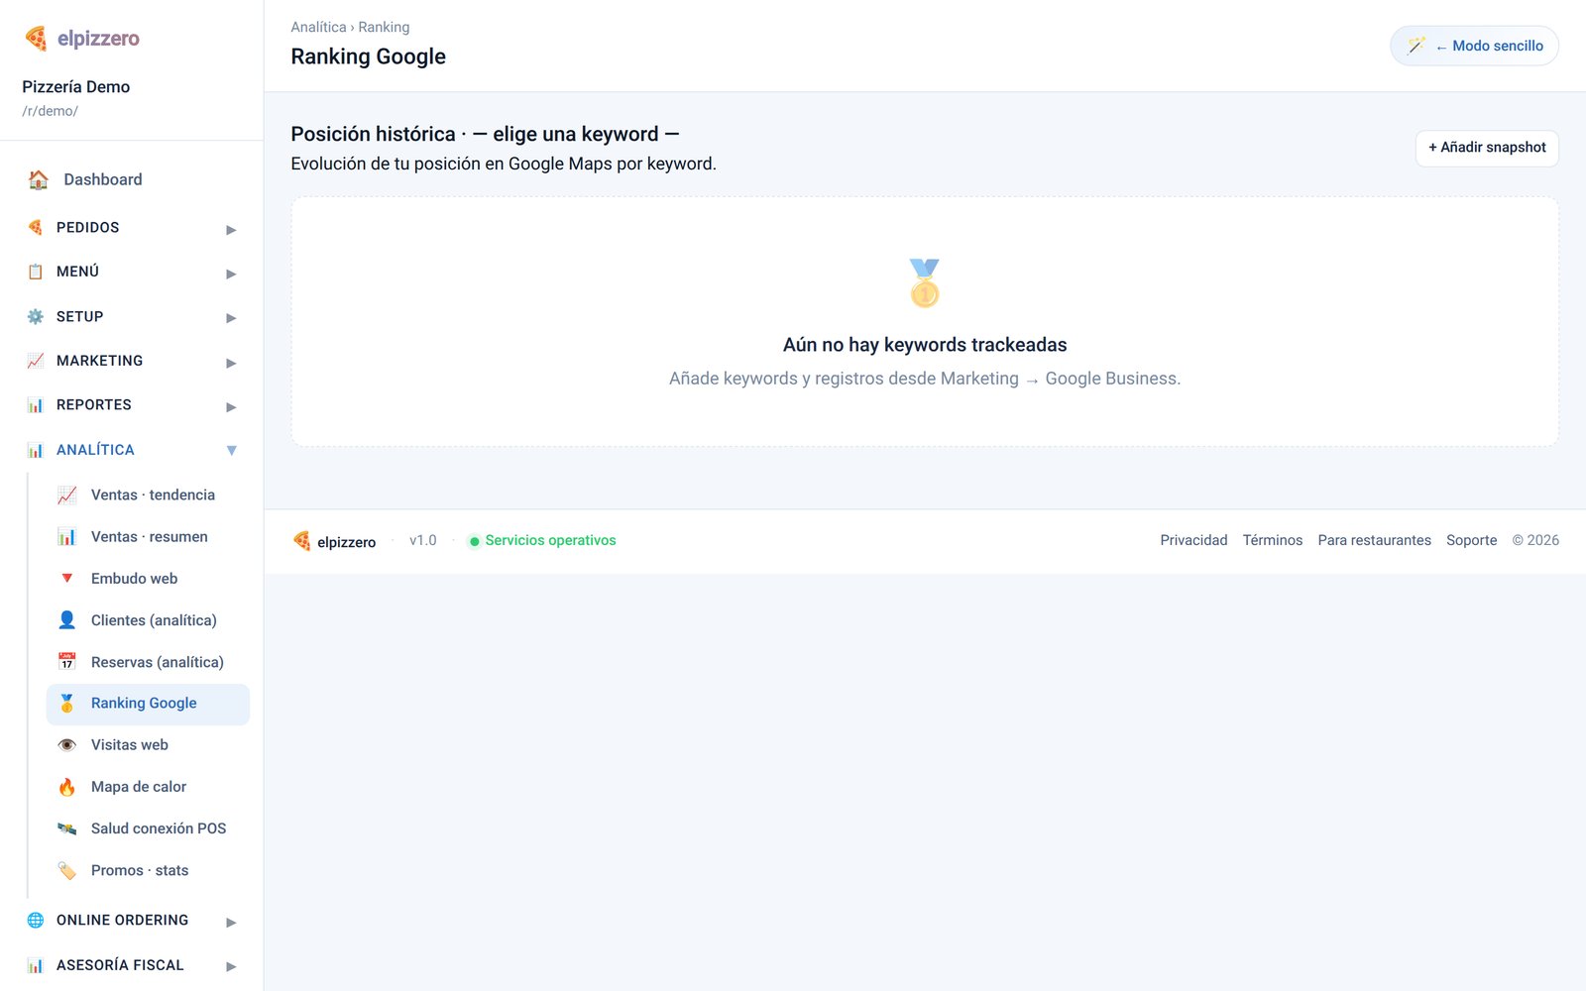Click the Dashboard house icon

tap(39, 179)
